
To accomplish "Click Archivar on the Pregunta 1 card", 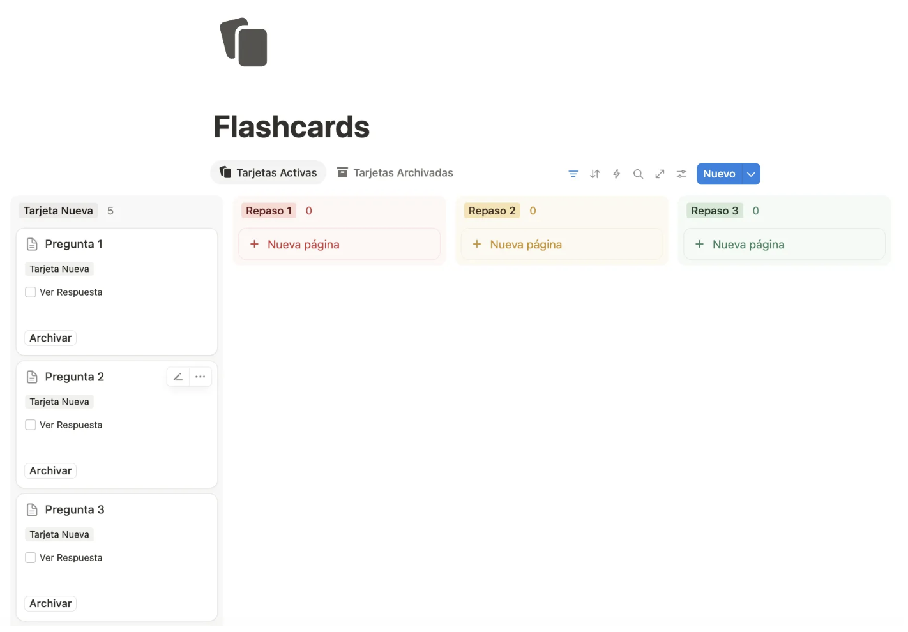I will click(x=50, y=338).
